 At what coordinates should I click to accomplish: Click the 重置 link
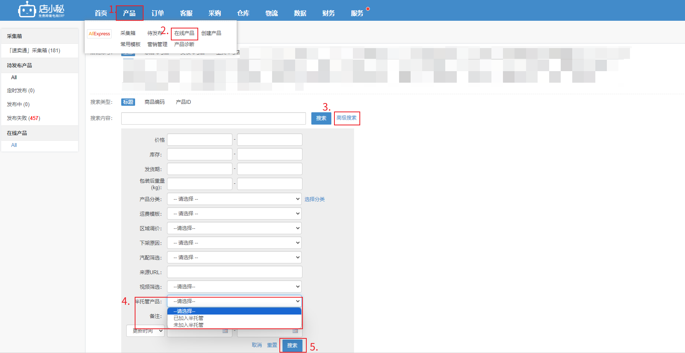tap(272, 345)
